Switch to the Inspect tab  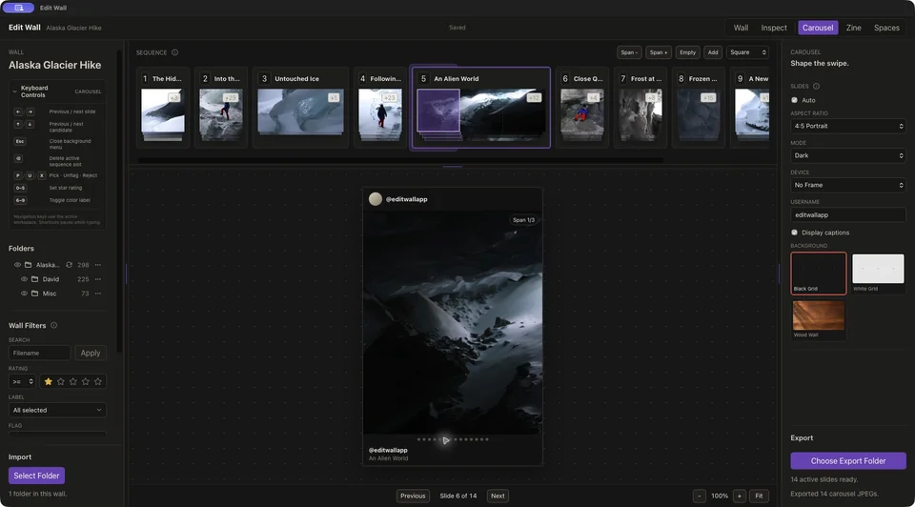click(774, 28)
